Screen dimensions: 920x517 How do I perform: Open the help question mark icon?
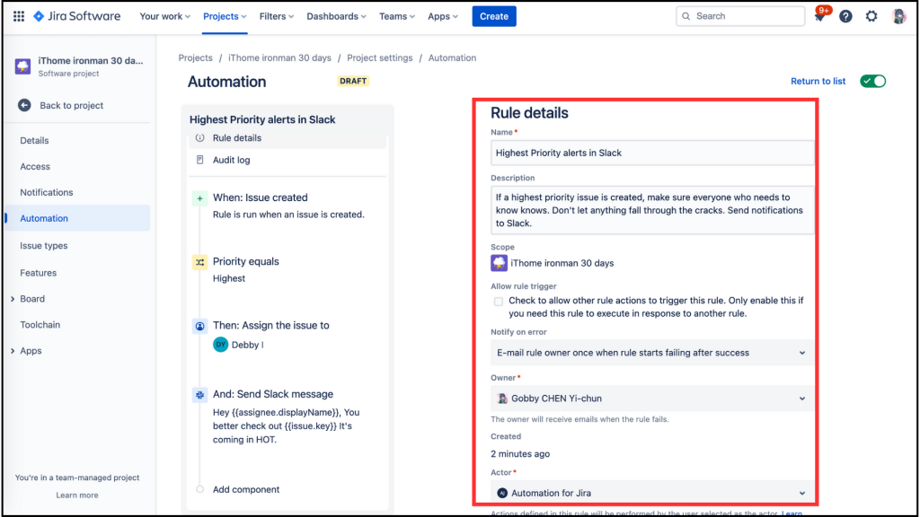845,16
